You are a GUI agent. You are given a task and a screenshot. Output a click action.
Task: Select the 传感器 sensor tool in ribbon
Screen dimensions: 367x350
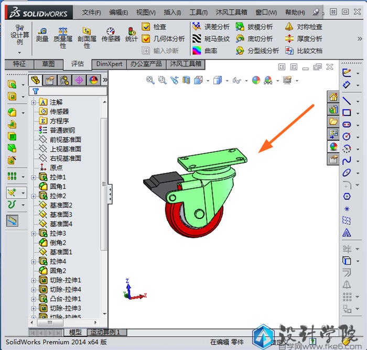[x=111, y=35]
